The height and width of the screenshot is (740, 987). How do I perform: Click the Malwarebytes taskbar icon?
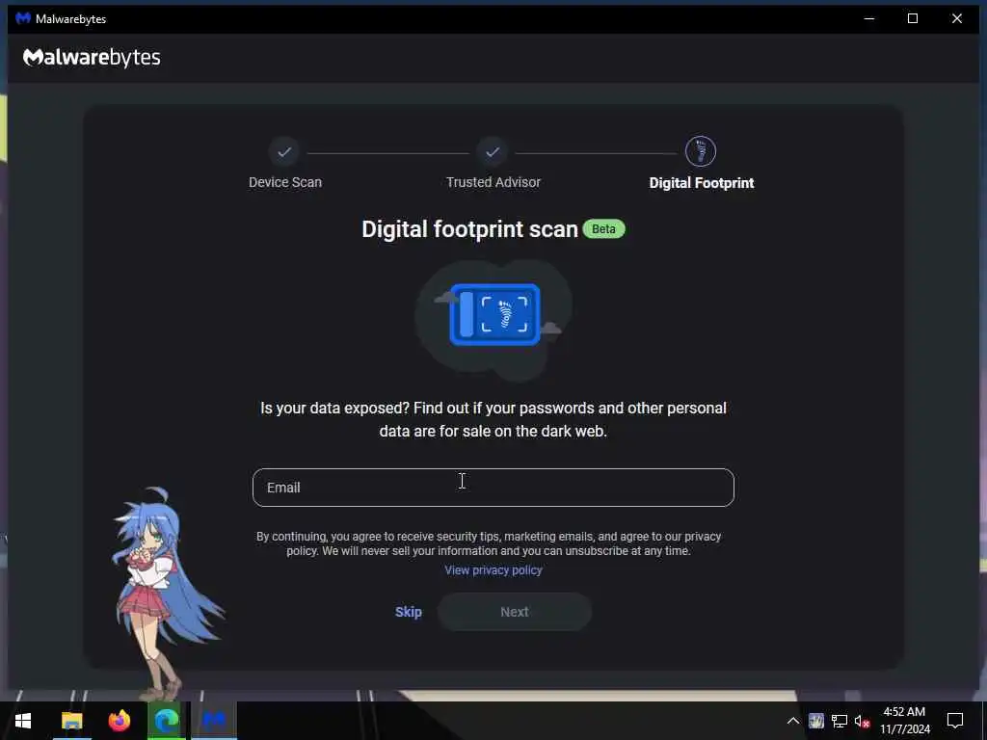tap(214, 721)
